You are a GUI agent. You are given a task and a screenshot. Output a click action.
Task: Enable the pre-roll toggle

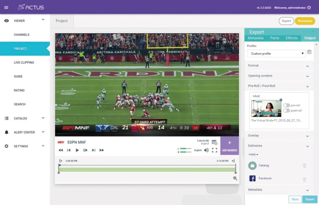point(287,105)
